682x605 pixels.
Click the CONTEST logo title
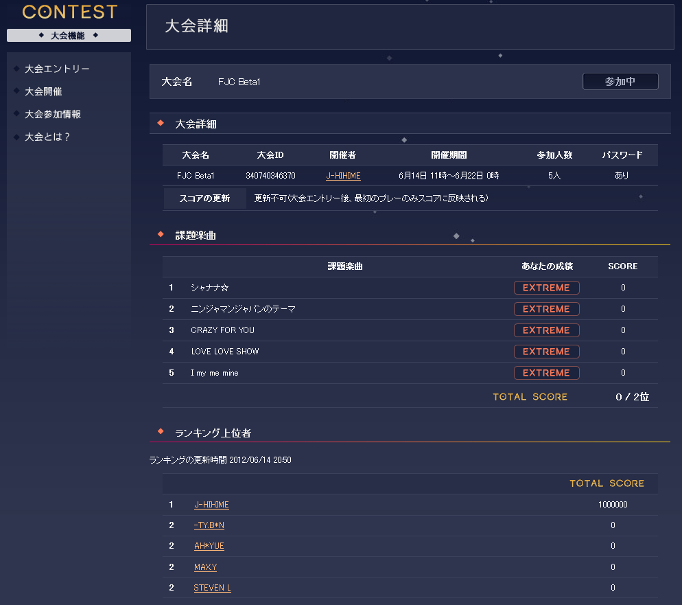pyautogui.click(x=69, y=12)
